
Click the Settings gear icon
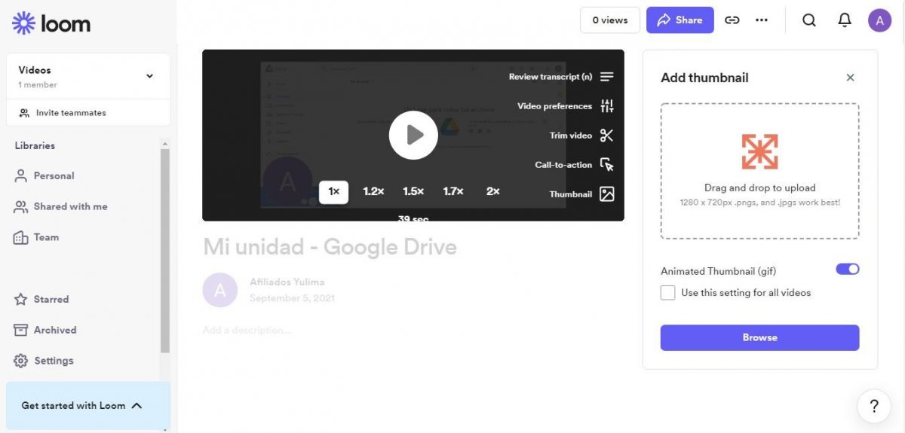coord(21,361)
